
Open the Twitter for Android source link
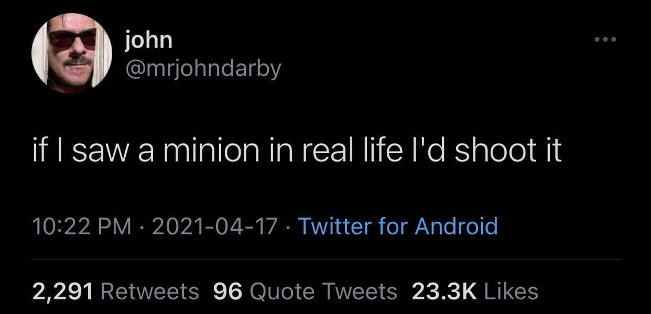coord(397,227)
